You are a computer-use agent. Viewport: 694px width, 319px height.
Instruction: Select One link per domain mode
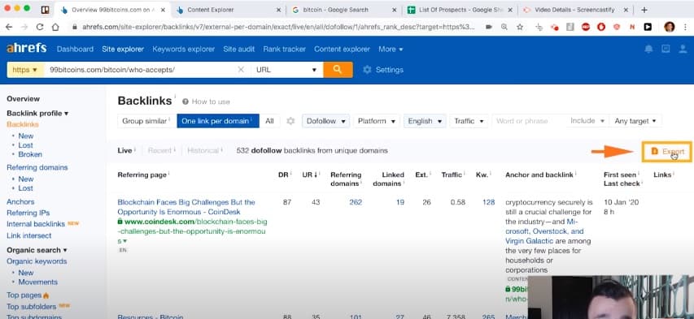218,121
